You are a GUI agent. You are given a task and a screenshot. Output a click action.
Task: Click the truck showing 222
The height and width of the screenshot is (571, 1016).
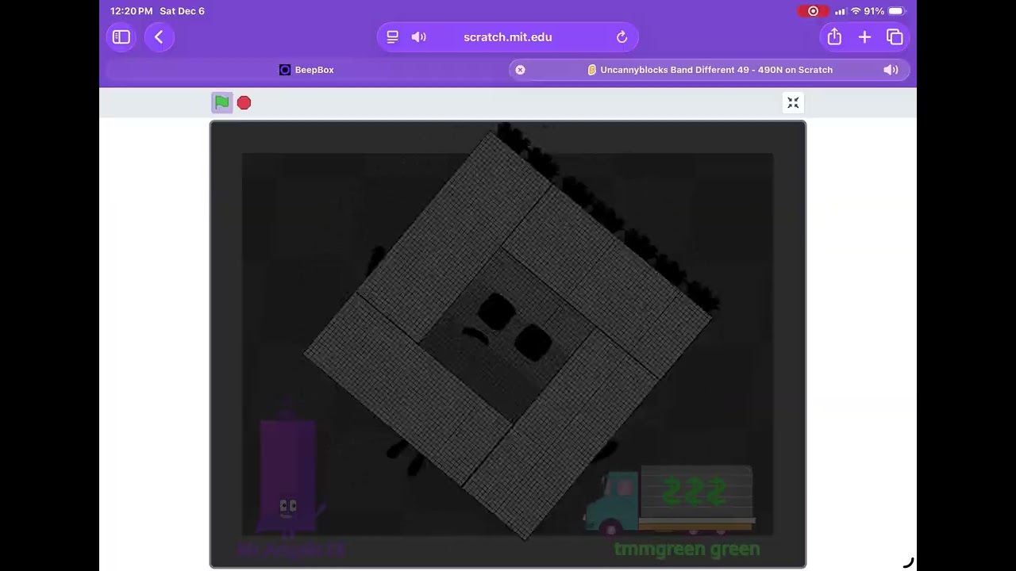pyautogui.click(x=669, y=499)
